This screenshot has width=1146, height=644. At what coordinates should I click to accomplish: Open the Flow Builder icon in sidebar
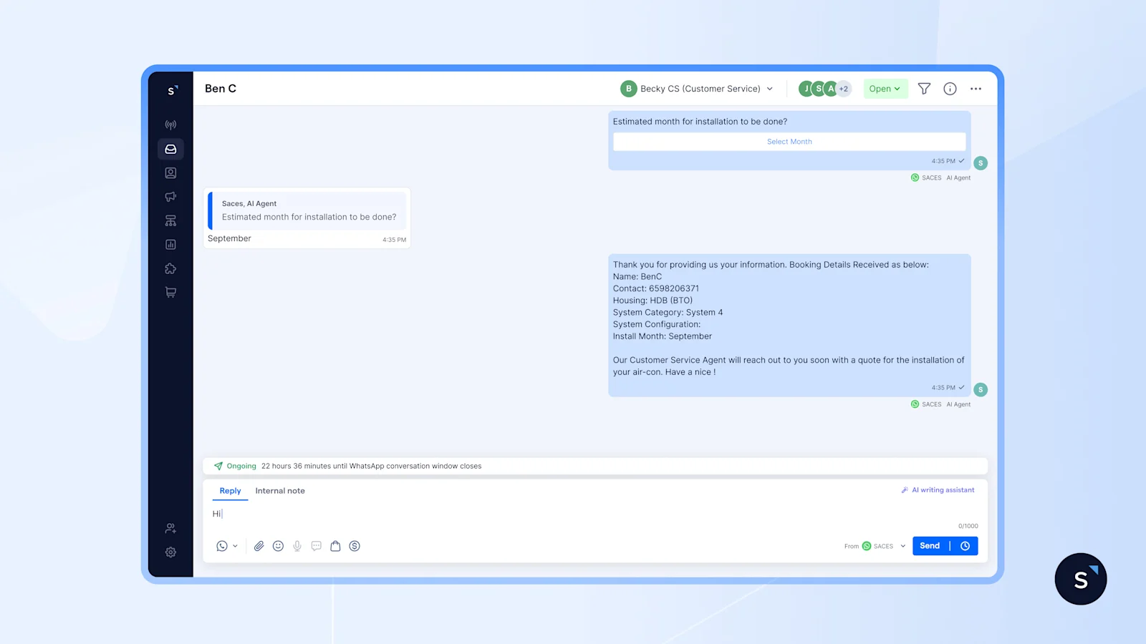(x=170, y=220)
